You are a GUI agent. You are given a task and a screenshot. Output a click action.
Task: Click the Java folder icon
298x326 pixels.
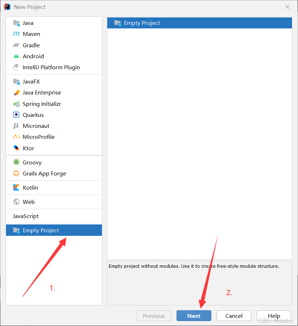16,23
